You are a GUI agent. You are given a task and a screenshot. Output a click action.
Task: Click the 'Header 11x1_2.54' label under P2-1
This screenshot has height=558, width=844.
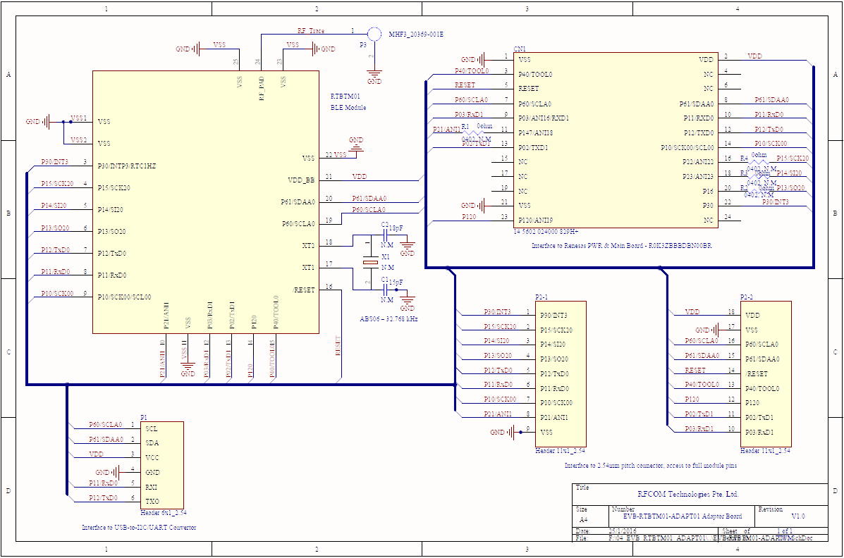(561, 451)
